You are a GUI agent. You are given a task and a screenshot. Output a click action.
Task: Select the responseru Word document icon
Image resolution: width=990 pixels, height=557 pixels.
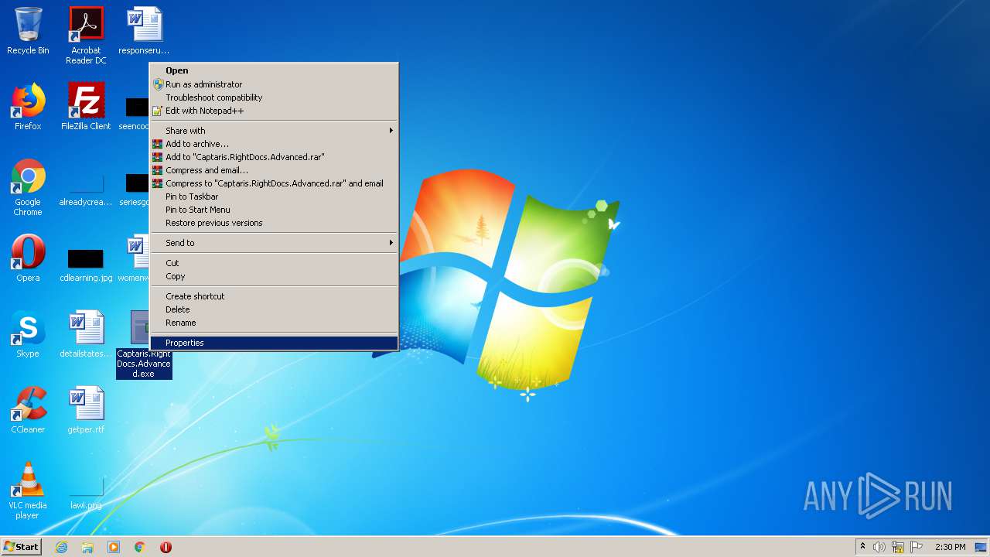click(144, 31)
